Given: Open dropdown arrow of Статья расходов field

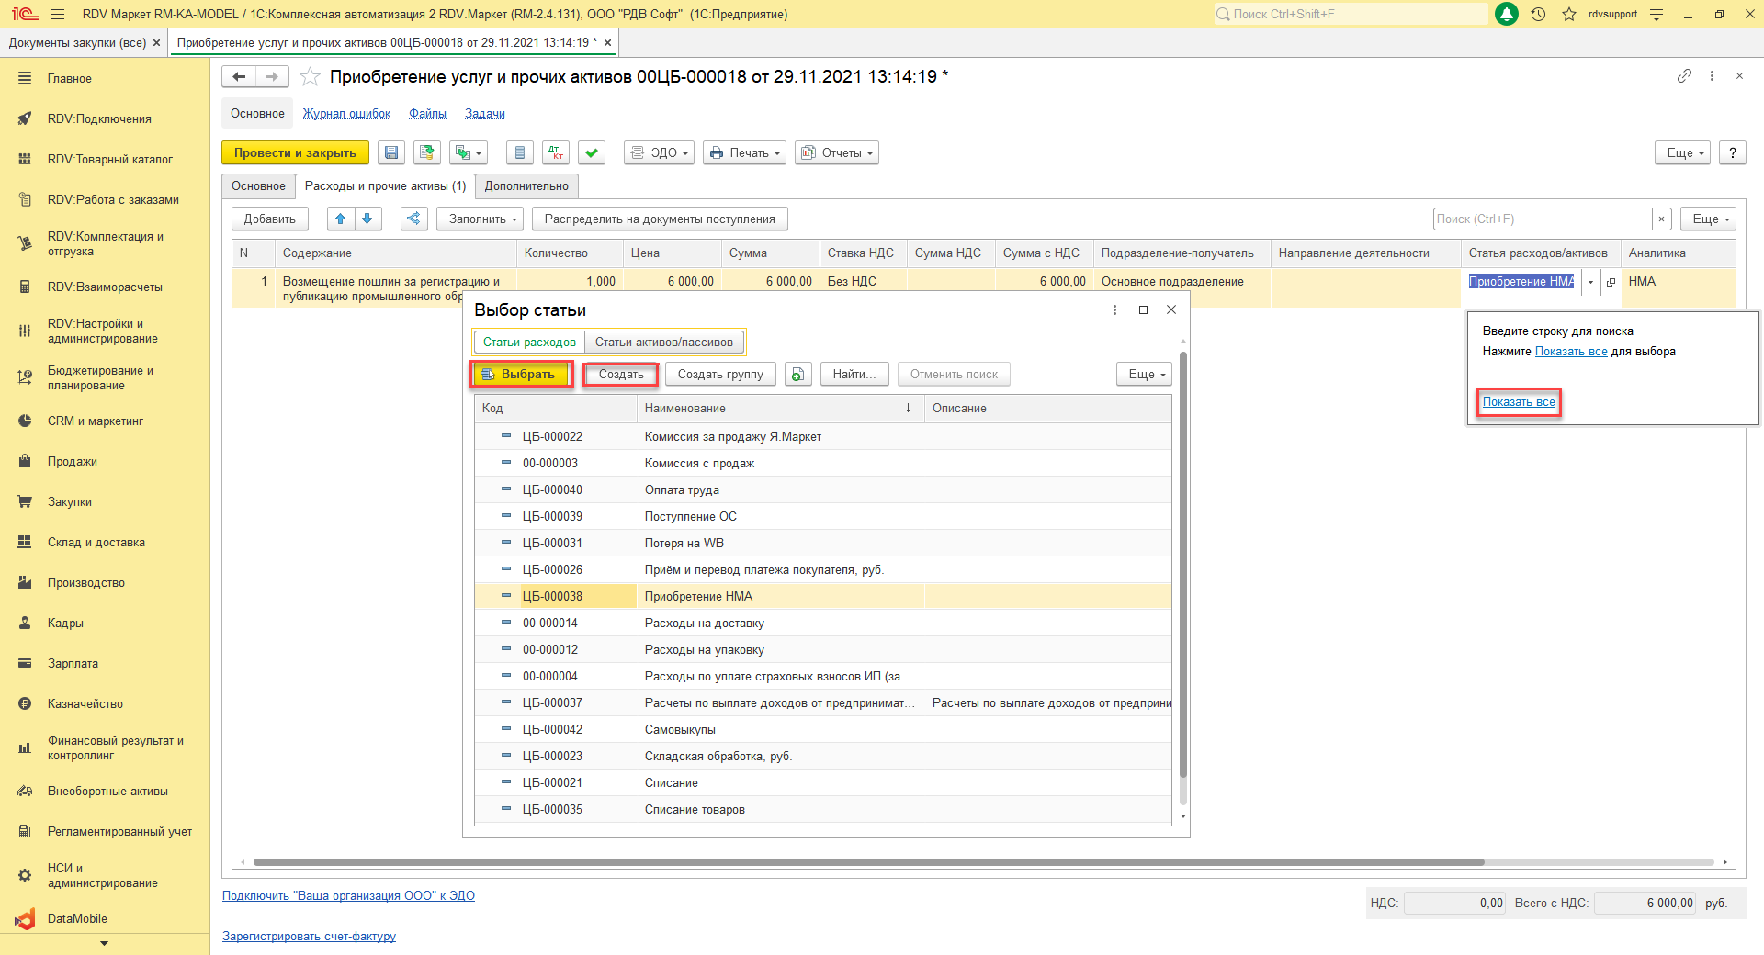Looking at the screenshot, I should click(x=1590, y=282).
